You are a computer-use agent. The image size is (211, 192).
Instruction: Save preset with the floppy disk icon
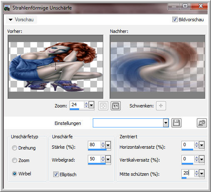(176, 123)
